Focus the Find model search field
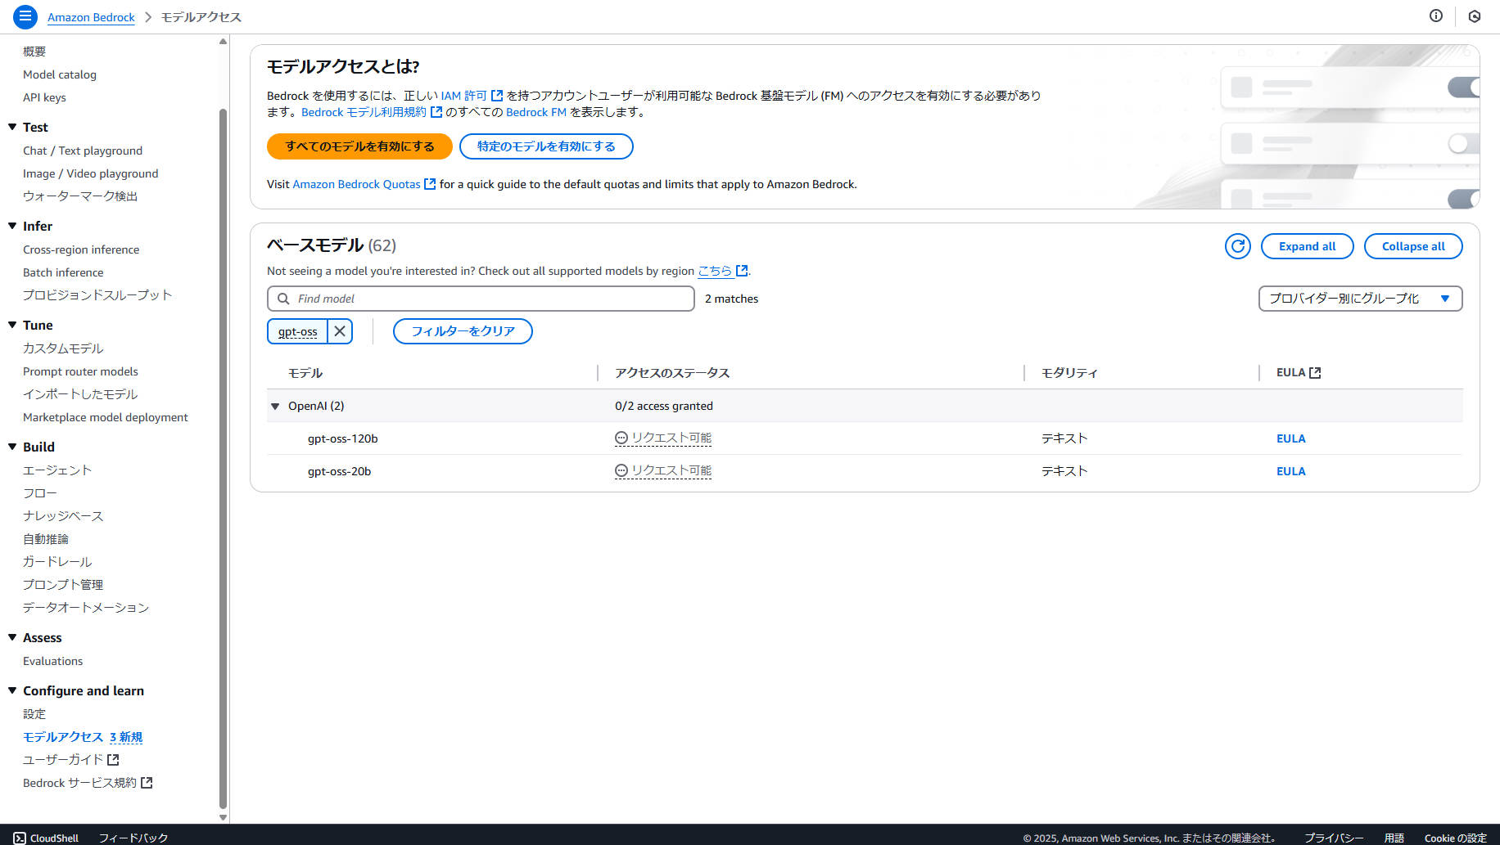1500x845 pixels. 481,299
